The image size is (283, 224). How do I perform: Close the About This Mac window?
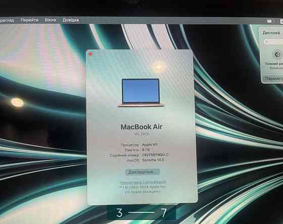point(90,54)
